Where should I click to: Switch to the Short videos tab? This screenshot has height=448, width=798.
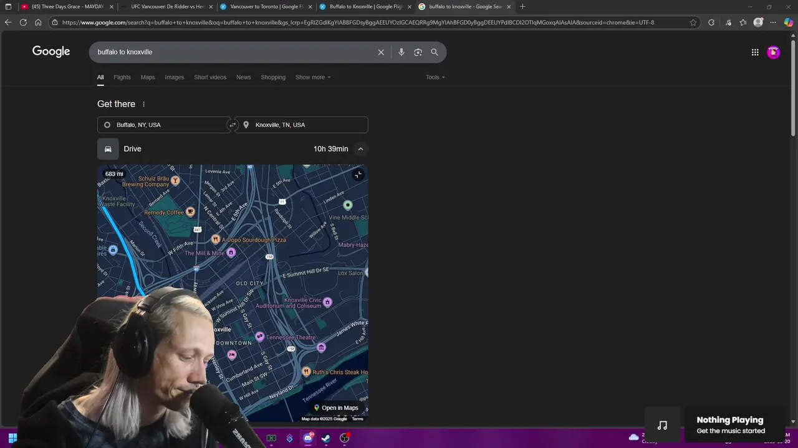210,77
